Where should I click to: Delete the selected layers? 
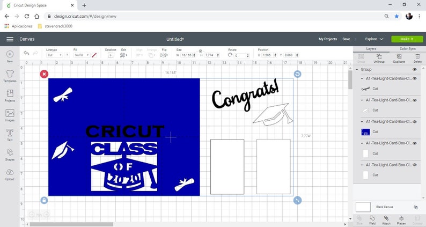coord(417,58)
